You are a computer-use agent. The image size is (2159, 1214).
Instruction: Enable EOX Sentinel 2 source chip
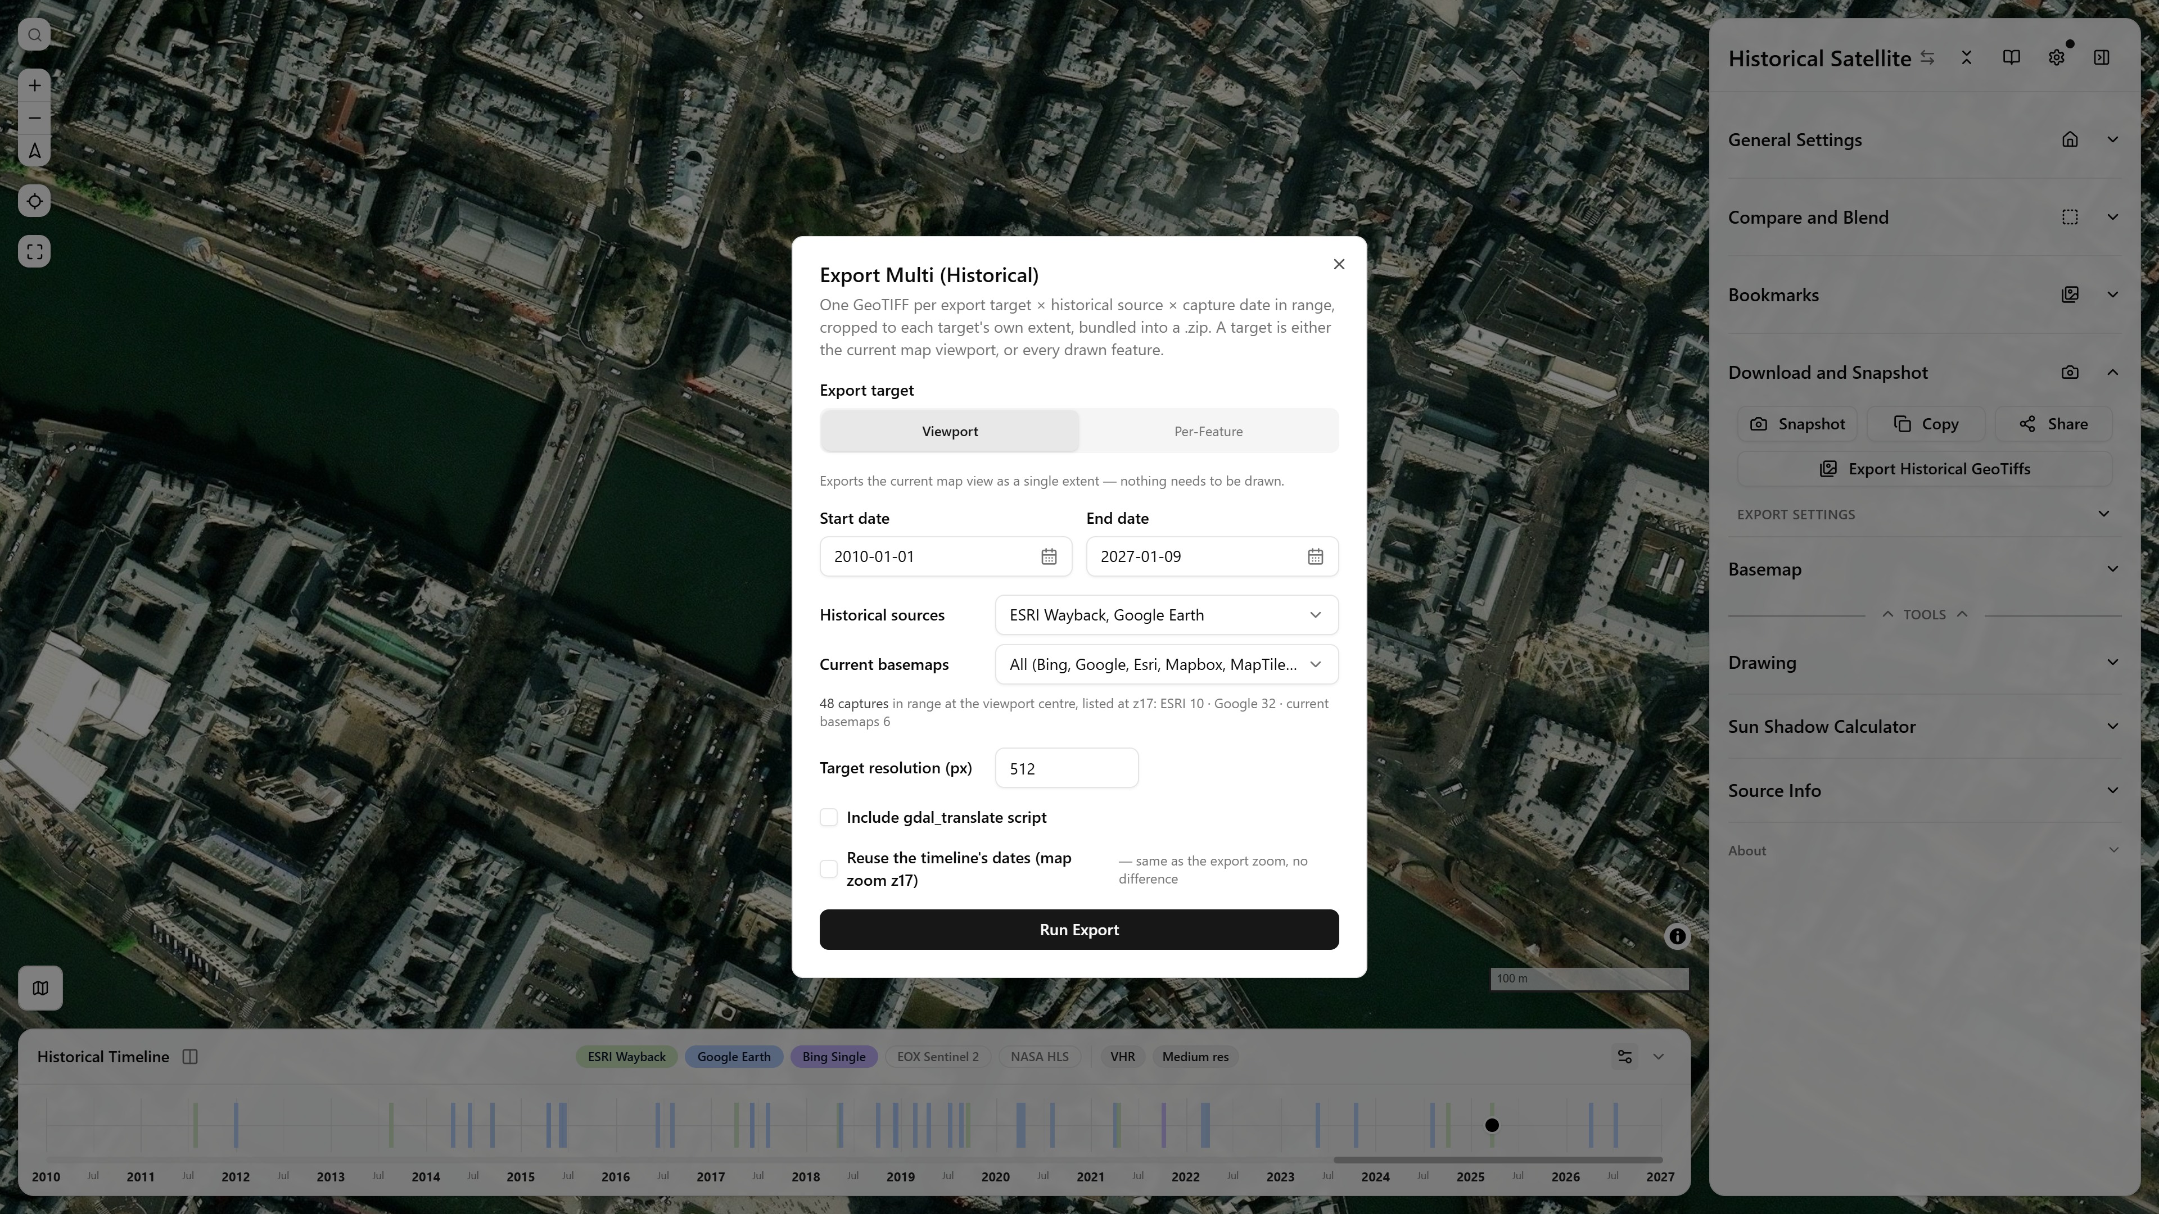938,1057
